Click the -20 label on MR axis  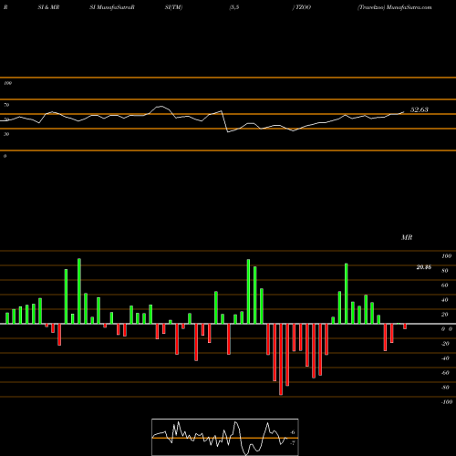445,344
